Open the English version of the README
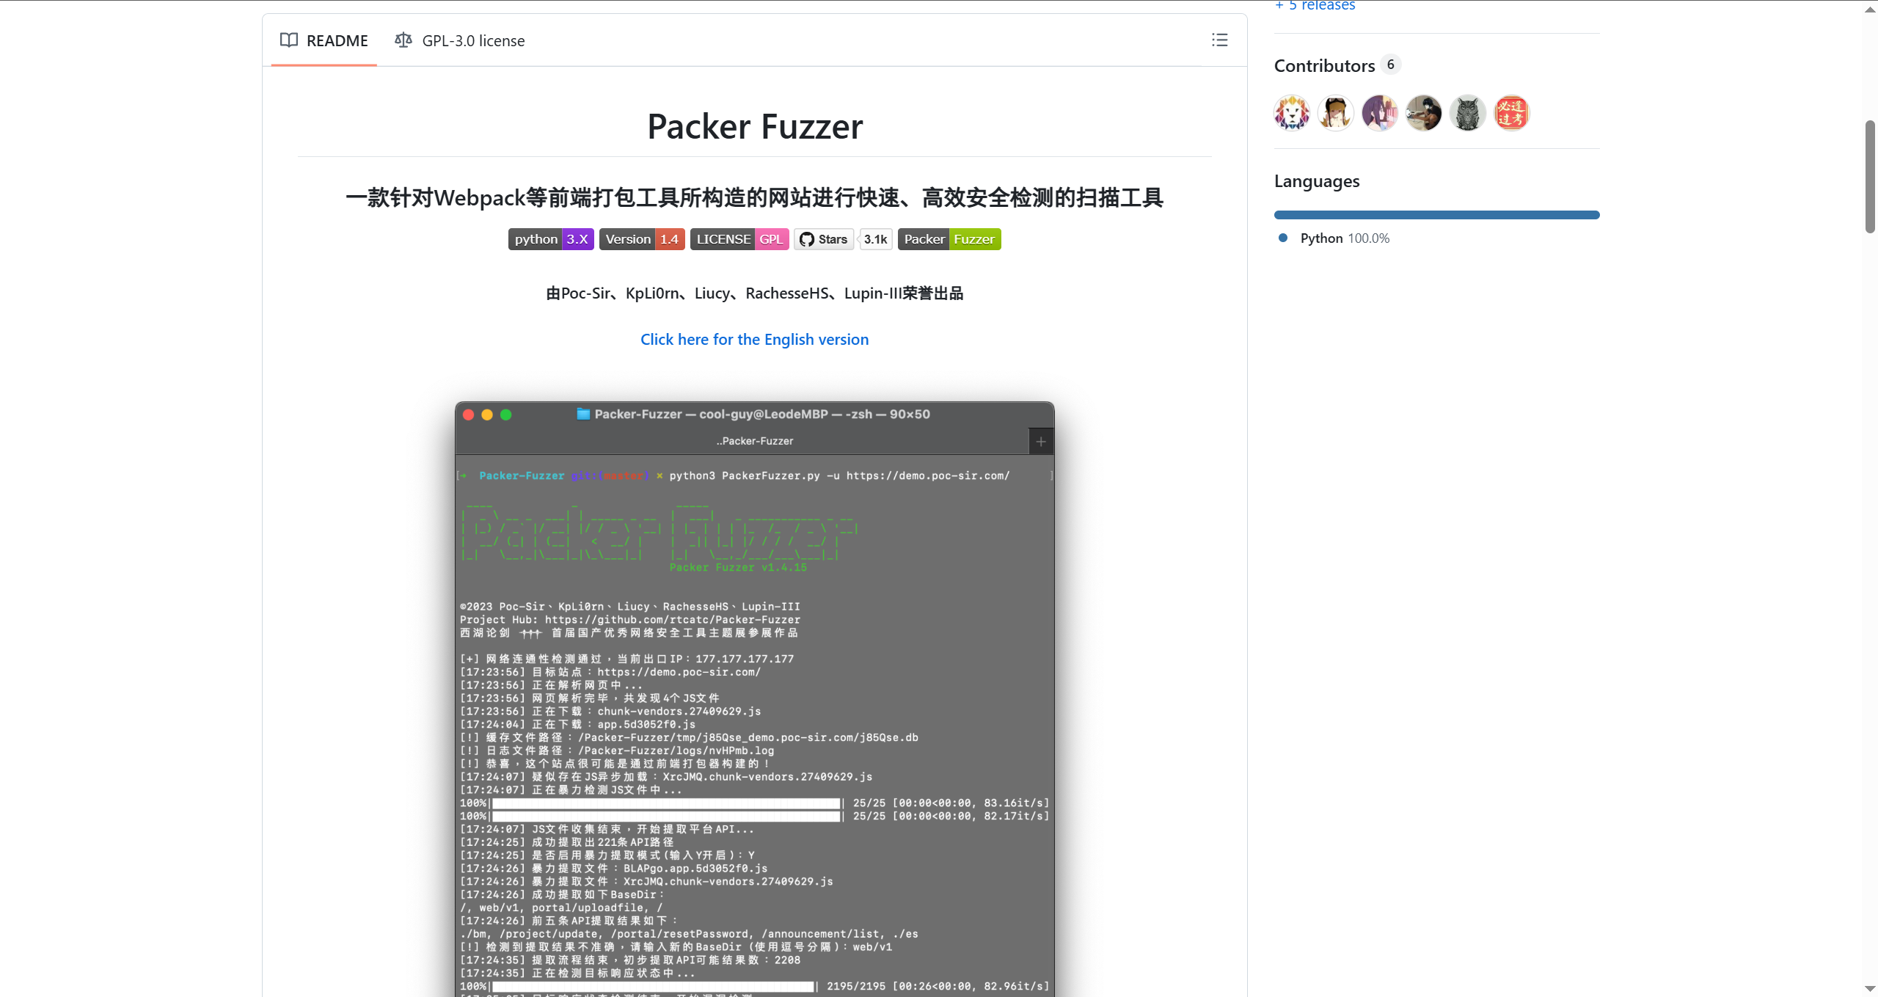Screen dimensions: 1878x997 754,339
